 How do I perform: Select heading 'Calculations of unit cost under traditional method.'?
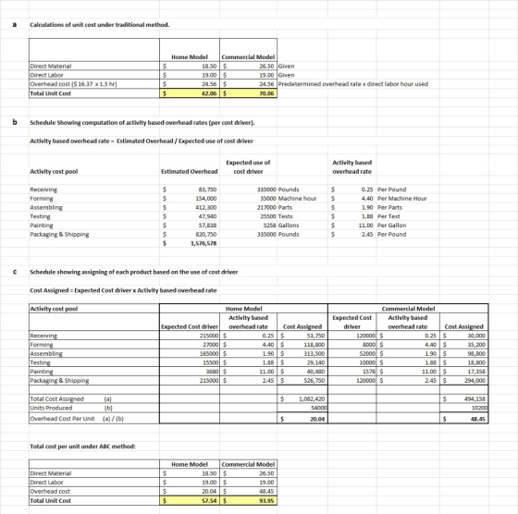point(100,25)
